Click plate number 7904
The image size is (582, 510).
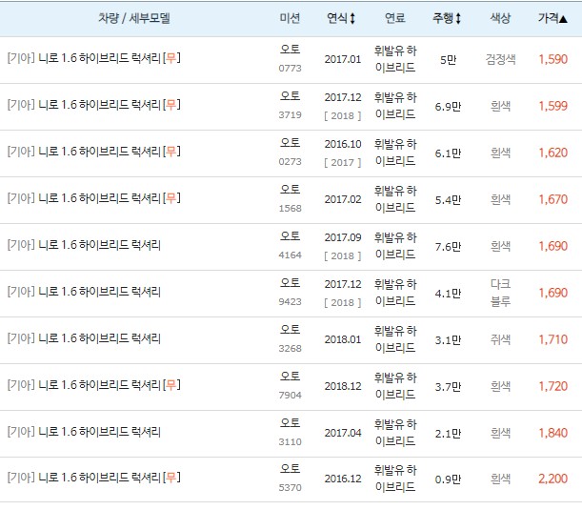290,396
